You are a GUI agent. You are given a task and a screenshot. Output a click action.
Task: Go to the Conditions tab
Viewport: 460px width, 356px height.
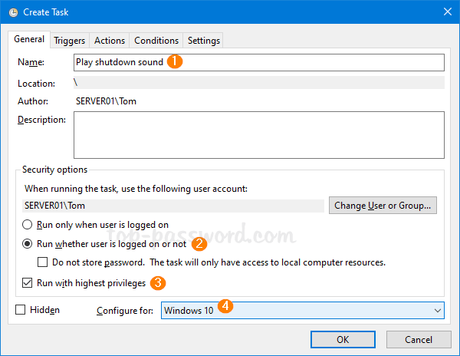pos(156,41)
